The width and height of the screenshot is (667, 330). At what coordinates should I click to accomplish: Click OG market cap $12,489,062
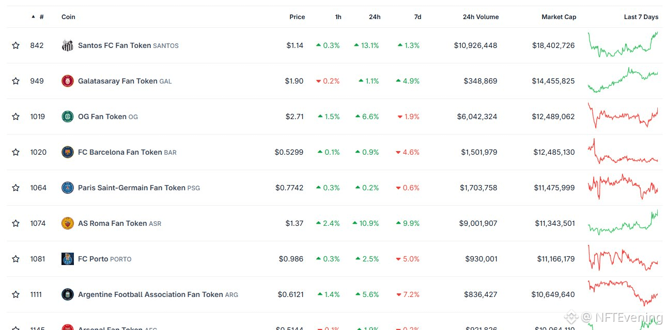point(553,117)
